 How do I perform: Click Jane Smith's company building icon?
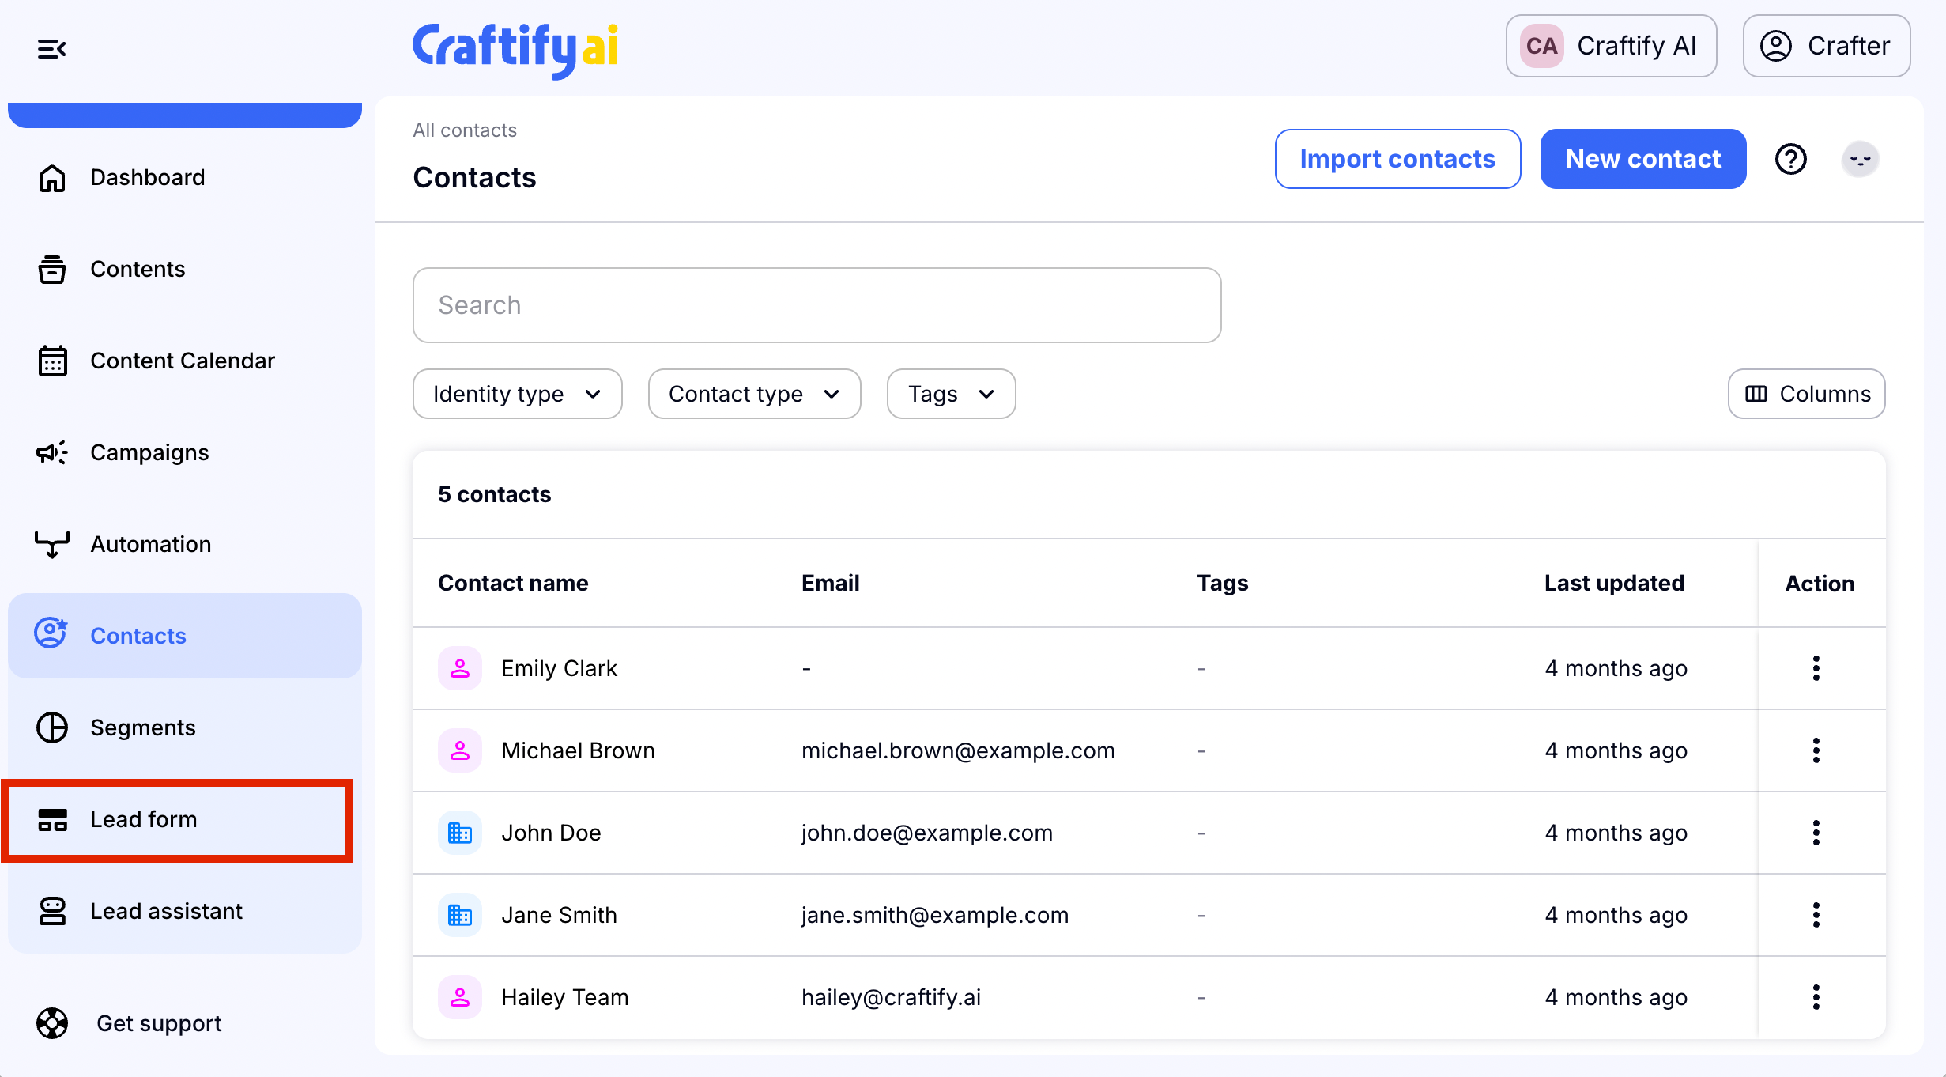[x=460, y=915]
